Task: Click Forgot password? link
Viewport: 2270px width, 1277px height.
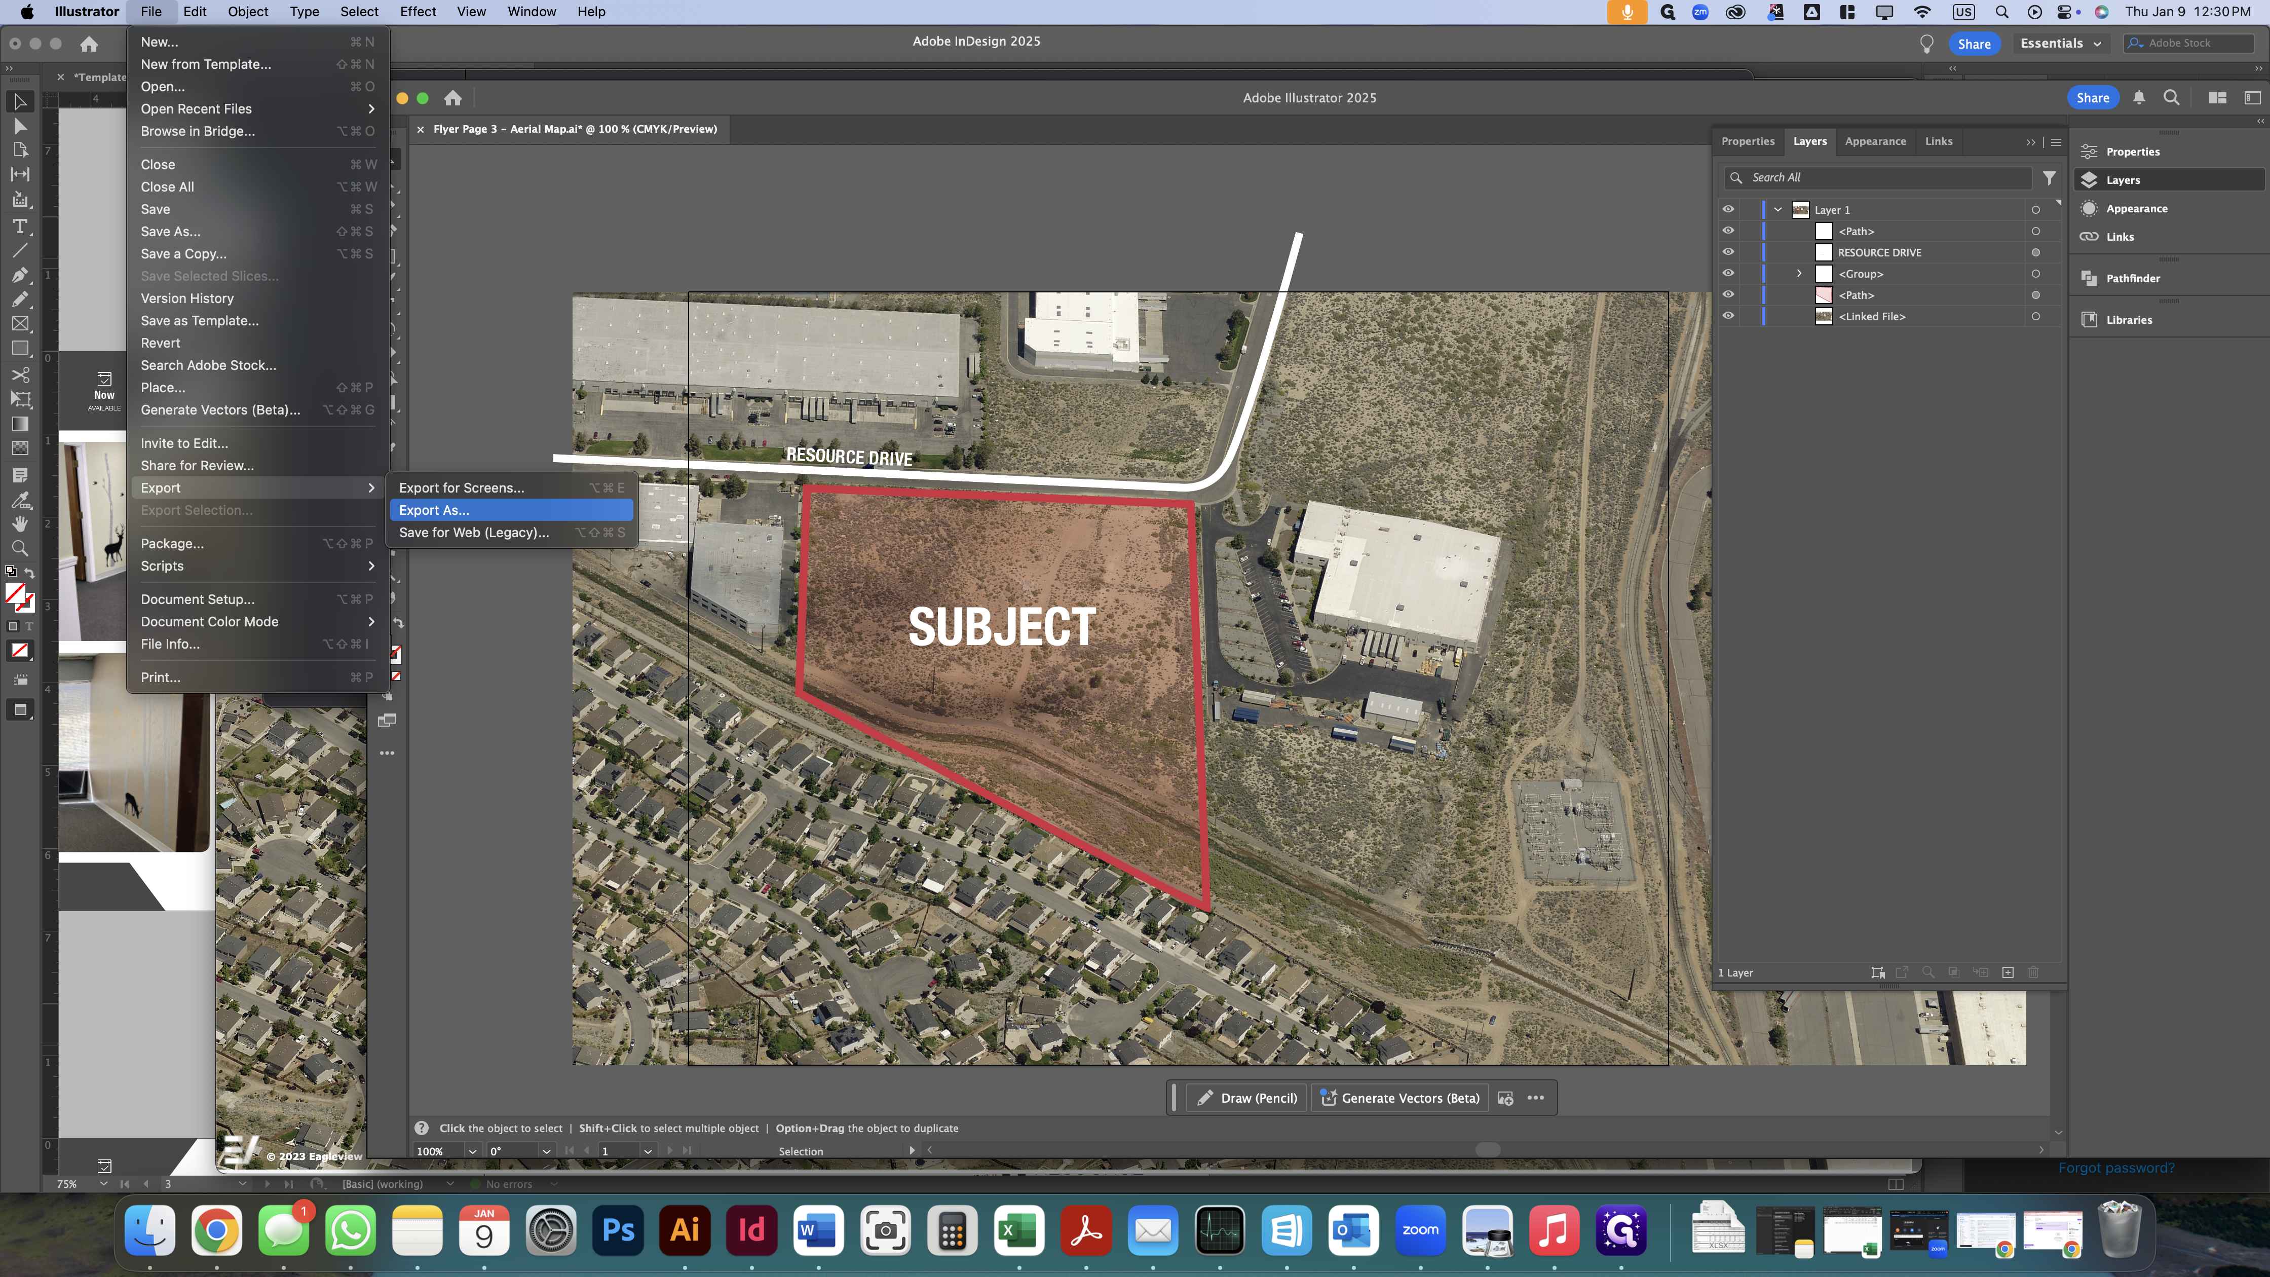Action: tap(2116, 1168)
